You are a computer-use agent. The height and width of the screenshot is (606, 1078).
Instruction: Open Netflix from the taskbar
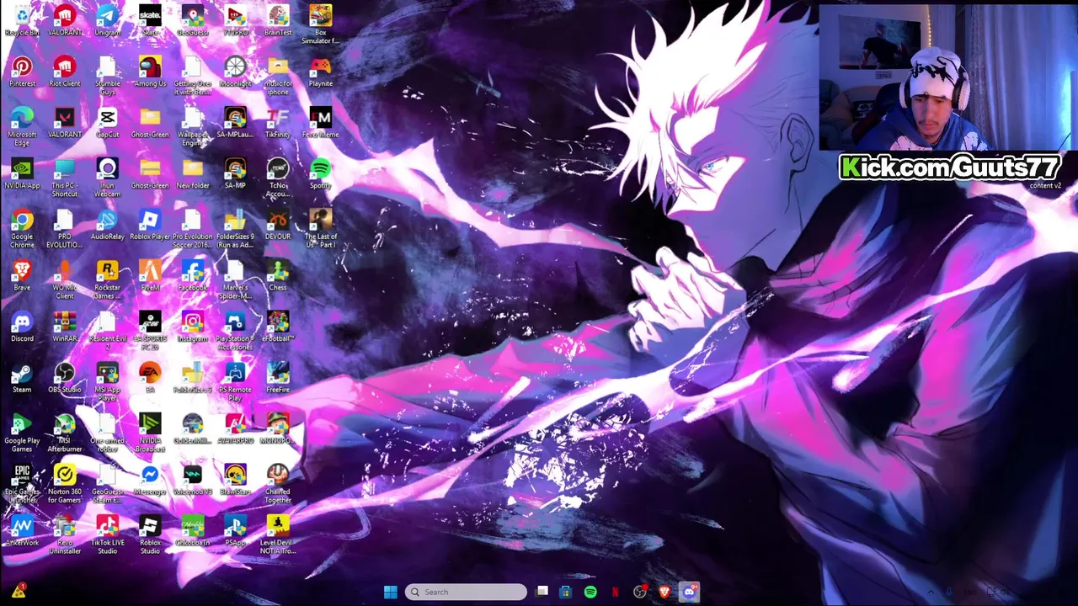(615, 592)
